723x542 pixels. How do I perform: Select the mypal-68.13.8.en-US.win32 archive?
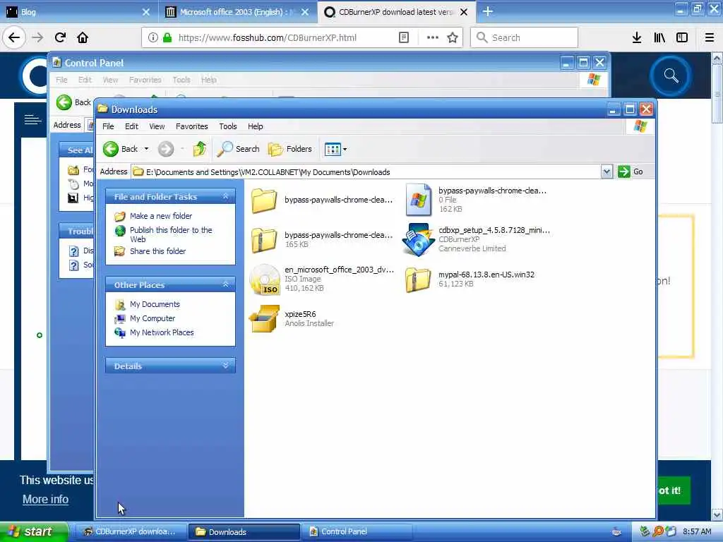coord(418,279)
